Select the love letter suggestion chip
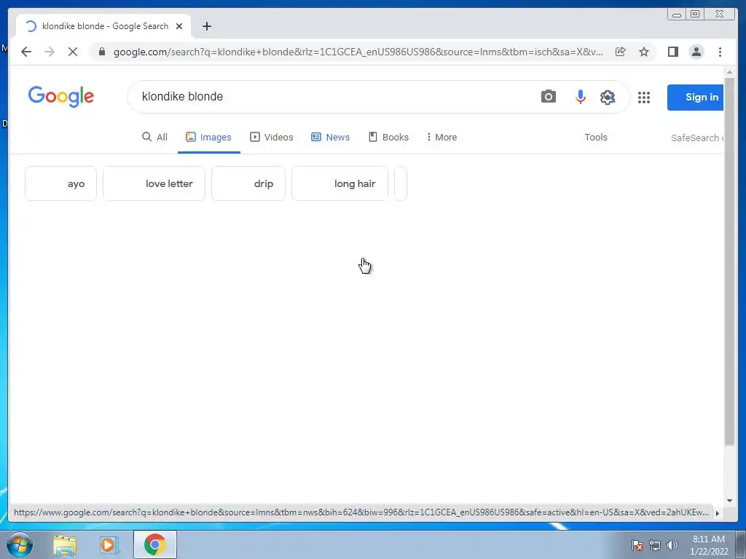The width and height of the screenshot is (746, 559). click(154, 183)
